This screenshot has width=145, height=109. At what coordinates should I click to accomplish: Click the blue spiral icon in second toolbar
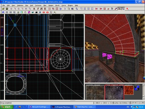pos(3,12)
